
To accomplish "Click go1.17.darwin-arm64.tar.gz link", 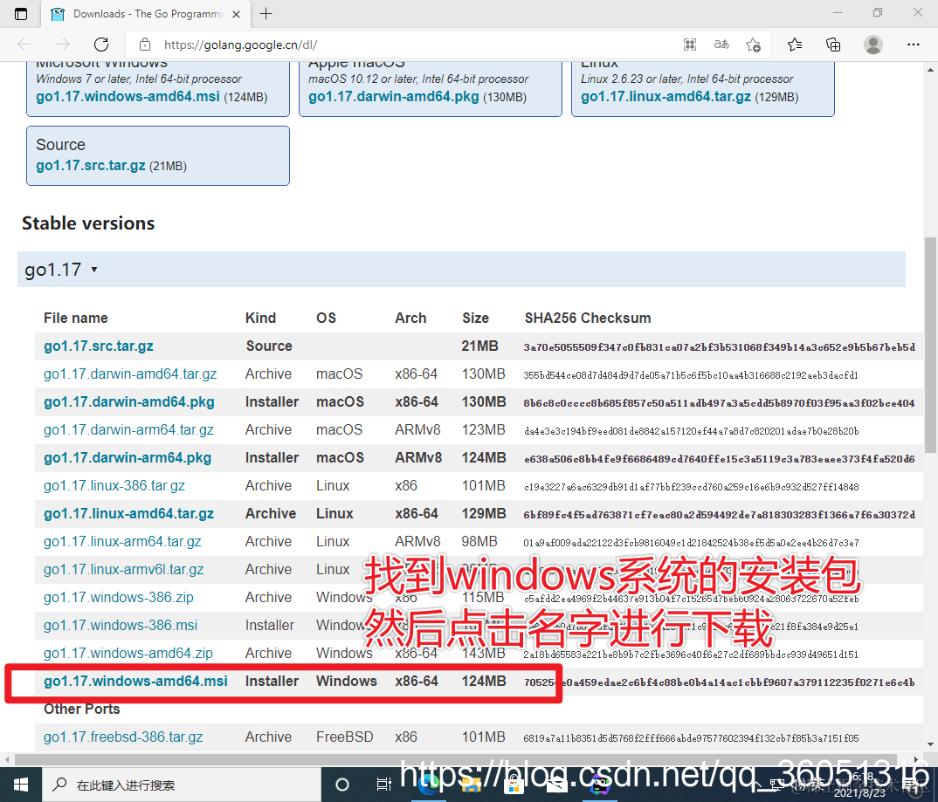I will pyautogui.click(x=128, y=429).
